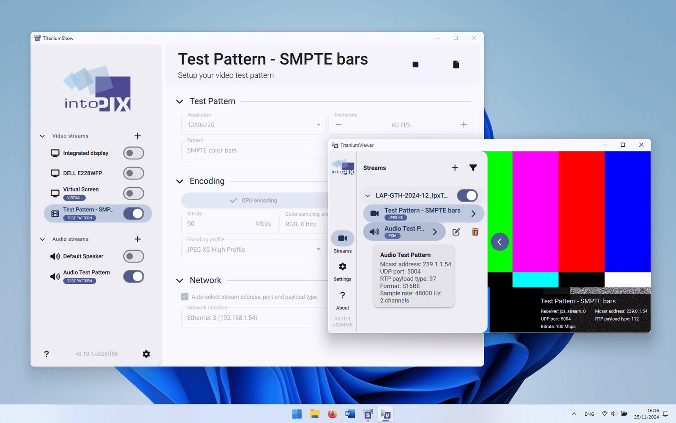676x423 pixels.
Task: Click the DELL E228WFP monitor icon
Action: [x=55, y=173]
